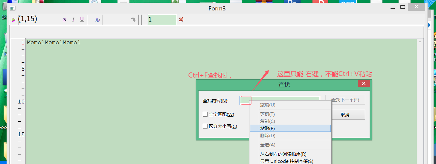Click editor scrollbar up arrow

420,42
